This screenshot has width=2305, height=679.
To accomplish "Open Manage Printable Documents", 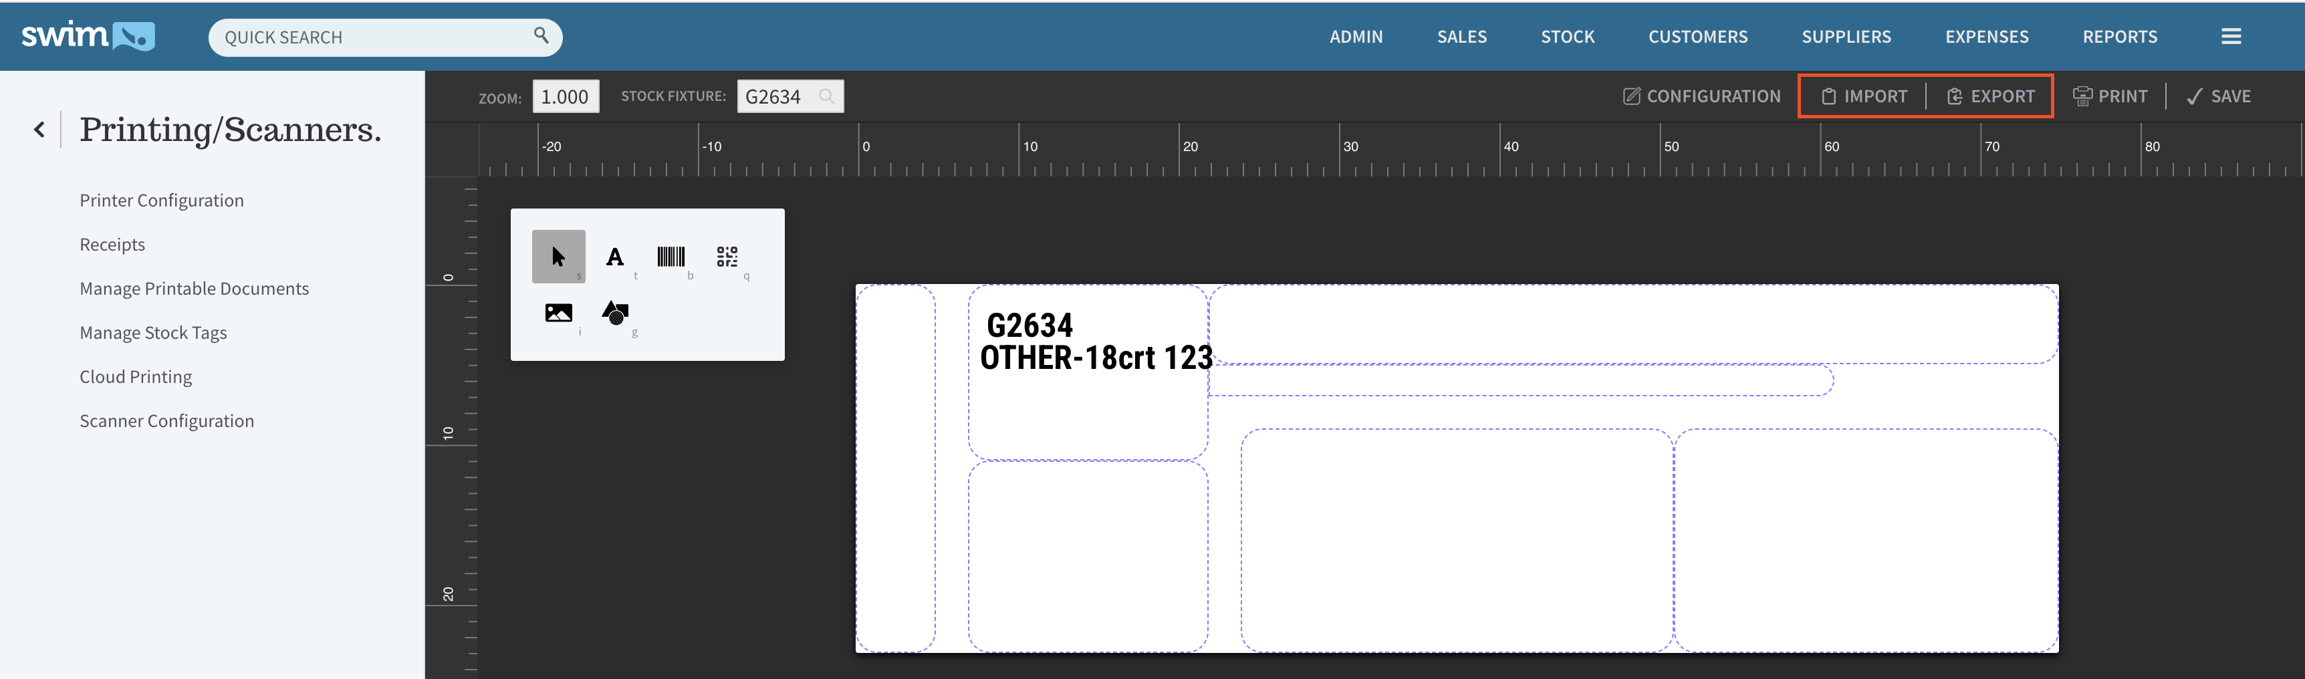I will [194, 288].
